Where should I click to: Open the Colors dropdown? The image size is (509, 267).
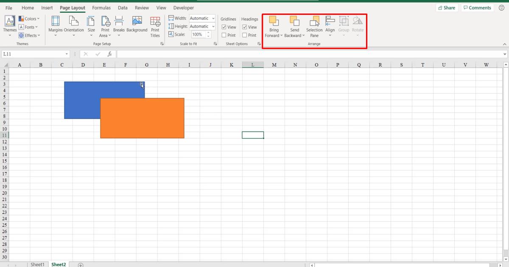click(x=29, y=18)
